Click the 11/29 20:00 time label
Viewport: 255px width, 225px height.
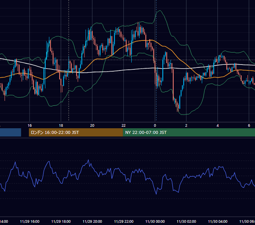point(92,221)
